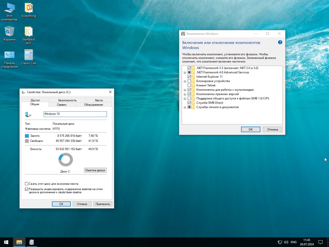Expand Компоненты для работы с мультимедиа node
Viewport: 329px width, 247px height.
(185, 90)
